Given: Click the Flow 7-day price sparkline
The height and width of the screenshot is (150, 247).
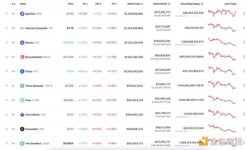Looking at the screenshot, I should coord(222,99).
